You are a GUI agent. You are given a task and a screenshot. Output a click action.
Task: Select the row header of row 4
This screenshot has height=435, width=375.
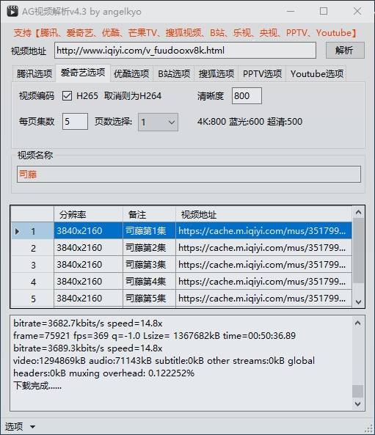coord(32,282)
